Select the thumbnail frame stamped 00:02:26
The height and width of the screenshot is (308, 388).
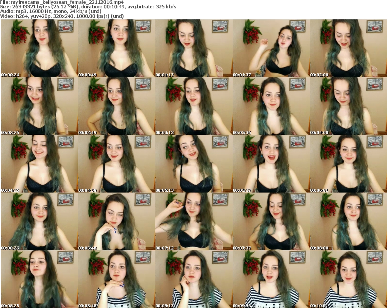[39, 106]
